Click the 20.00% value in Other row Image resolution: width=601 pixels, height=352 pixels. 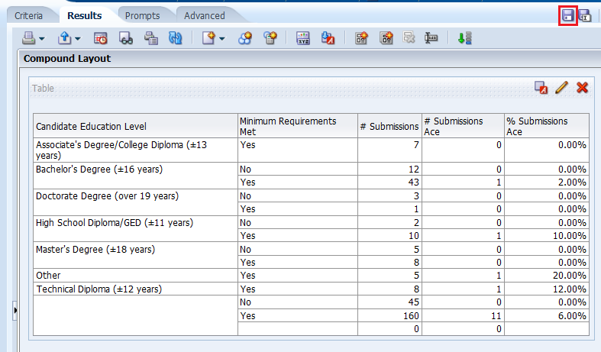pyautogui.click(x=569, y=276)
